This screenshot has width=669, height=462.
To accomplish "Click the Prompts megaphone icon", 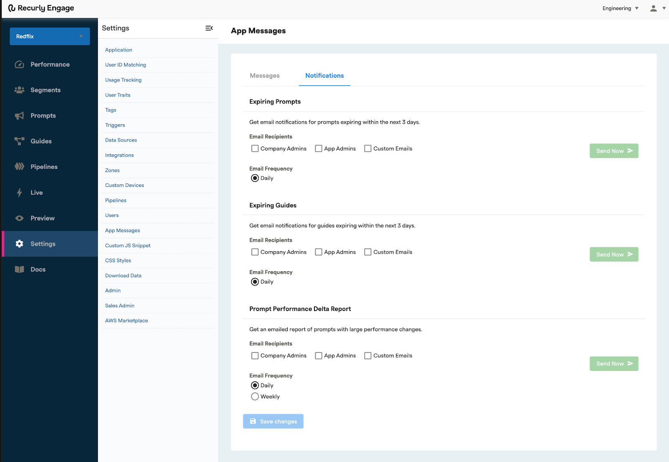I will (x=19, y=116).
